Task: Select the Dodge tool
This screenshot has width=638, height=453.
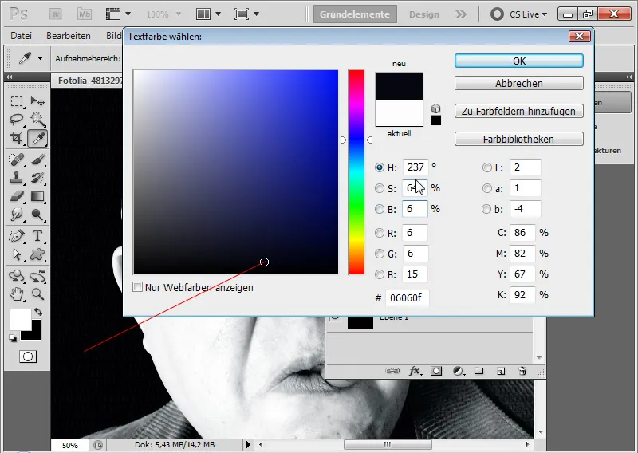Action: tap(37, 215)
